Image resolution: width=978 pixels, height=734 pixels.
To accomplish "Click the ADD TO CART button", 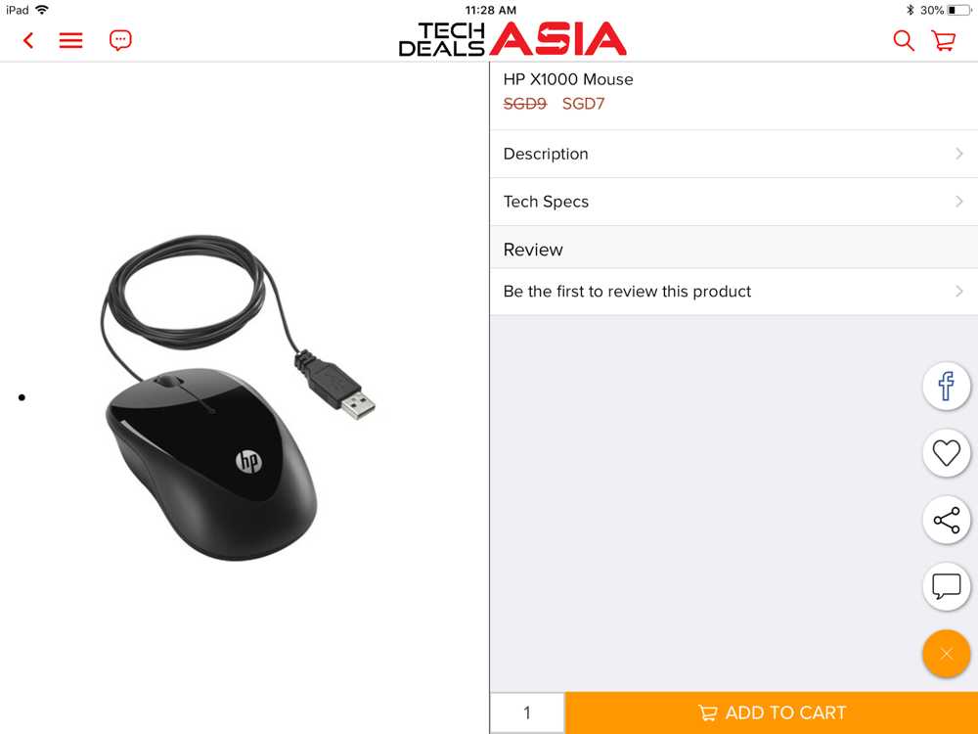I will (x=772, y=712).
